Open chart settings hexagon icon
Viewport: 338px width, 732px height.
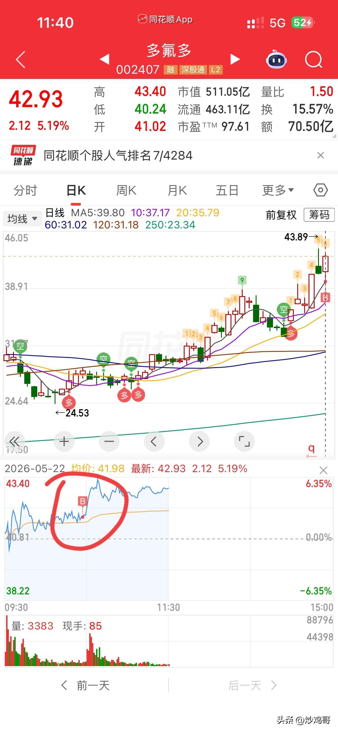pos(320,190)
